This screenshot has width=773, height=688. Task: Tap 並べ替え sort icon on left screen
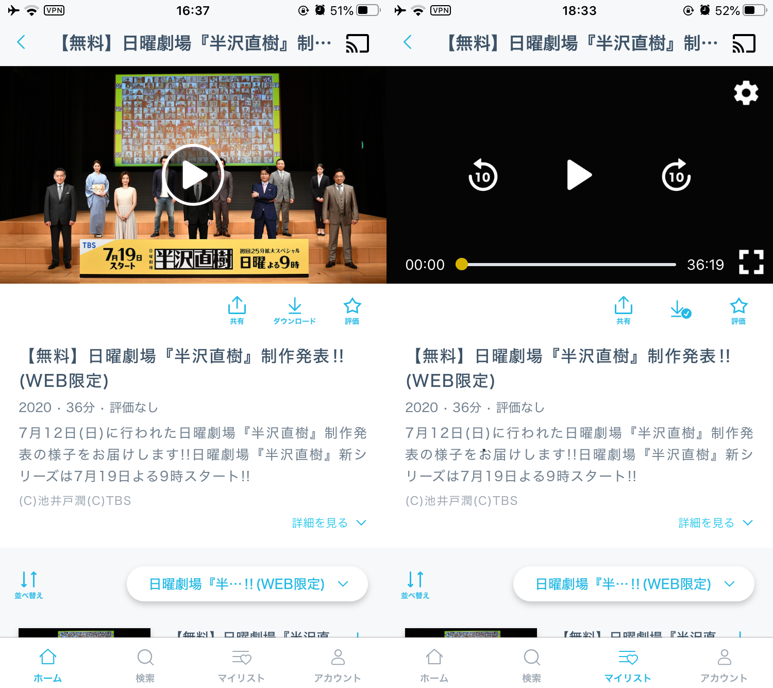[29, 585]
